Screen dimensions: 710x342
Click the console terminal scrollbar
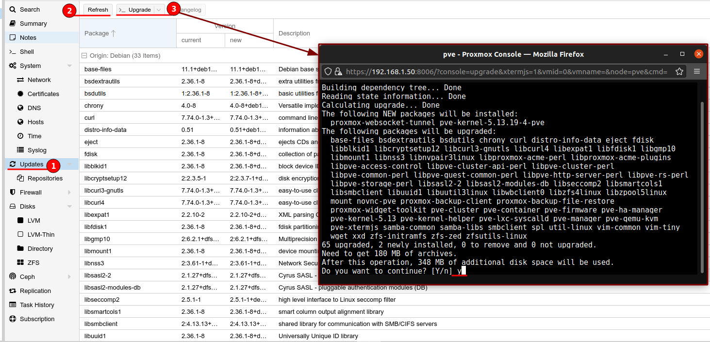coord(702,187)
